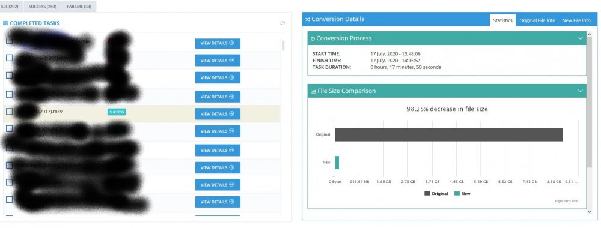Tick the checkbox for the (2017).mkv task
Screen dimensions: 601x228
(9, 112)
